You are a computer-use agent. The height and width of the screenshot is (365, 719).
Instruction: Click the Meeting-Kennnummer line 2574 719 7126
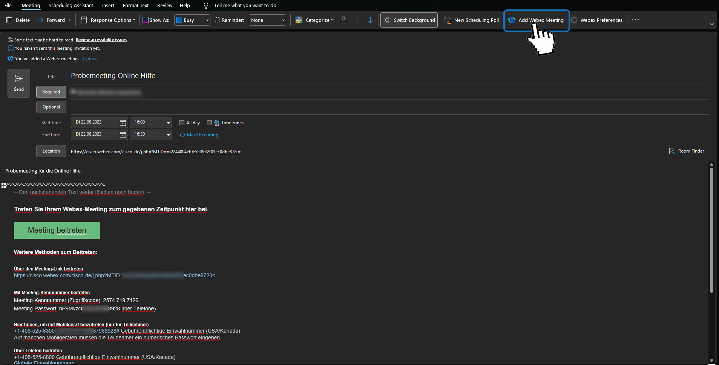pyautogui.click(x=76, y=301)
